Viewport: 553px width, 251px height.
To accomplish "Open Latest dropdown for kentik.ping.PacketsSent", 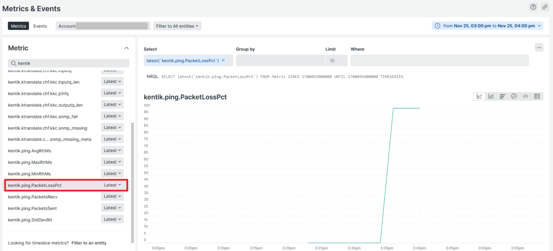I will point(112,208).
